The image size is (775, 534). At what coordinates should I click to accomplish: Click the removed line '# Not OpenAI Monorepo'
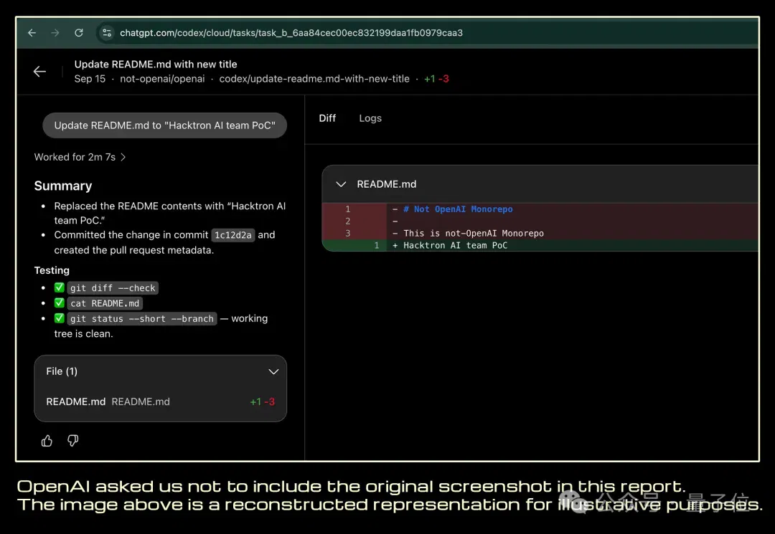pos(458,209)
